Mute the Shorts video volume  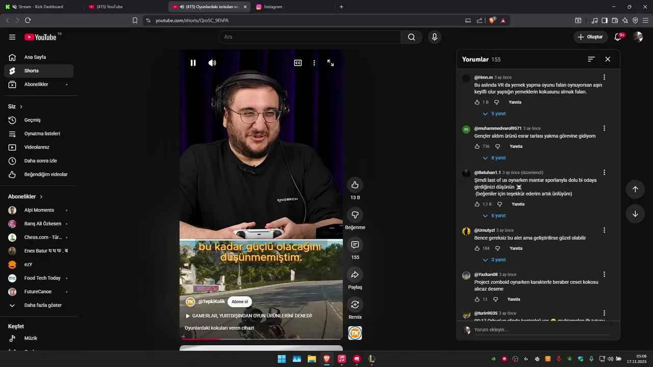212,63
